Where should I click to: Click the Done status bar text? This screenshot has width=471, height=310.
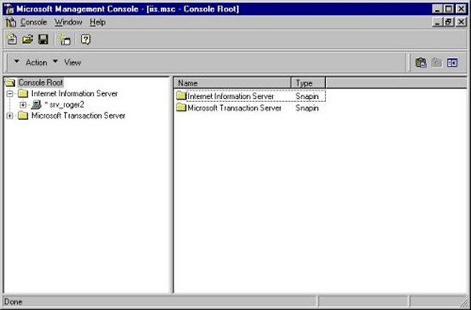[13, 301]
